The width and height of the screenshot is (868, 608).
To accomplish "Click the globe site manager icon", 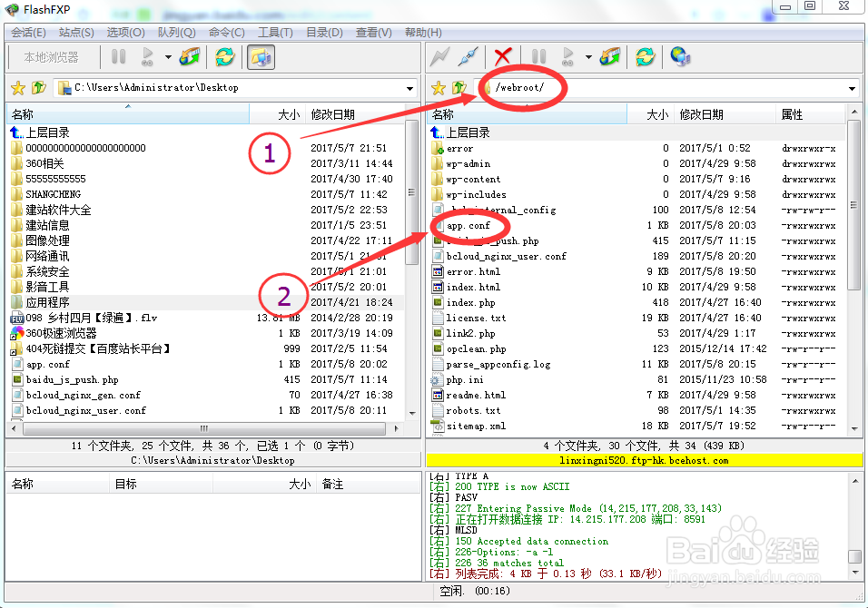I will [x=680, y=56].
